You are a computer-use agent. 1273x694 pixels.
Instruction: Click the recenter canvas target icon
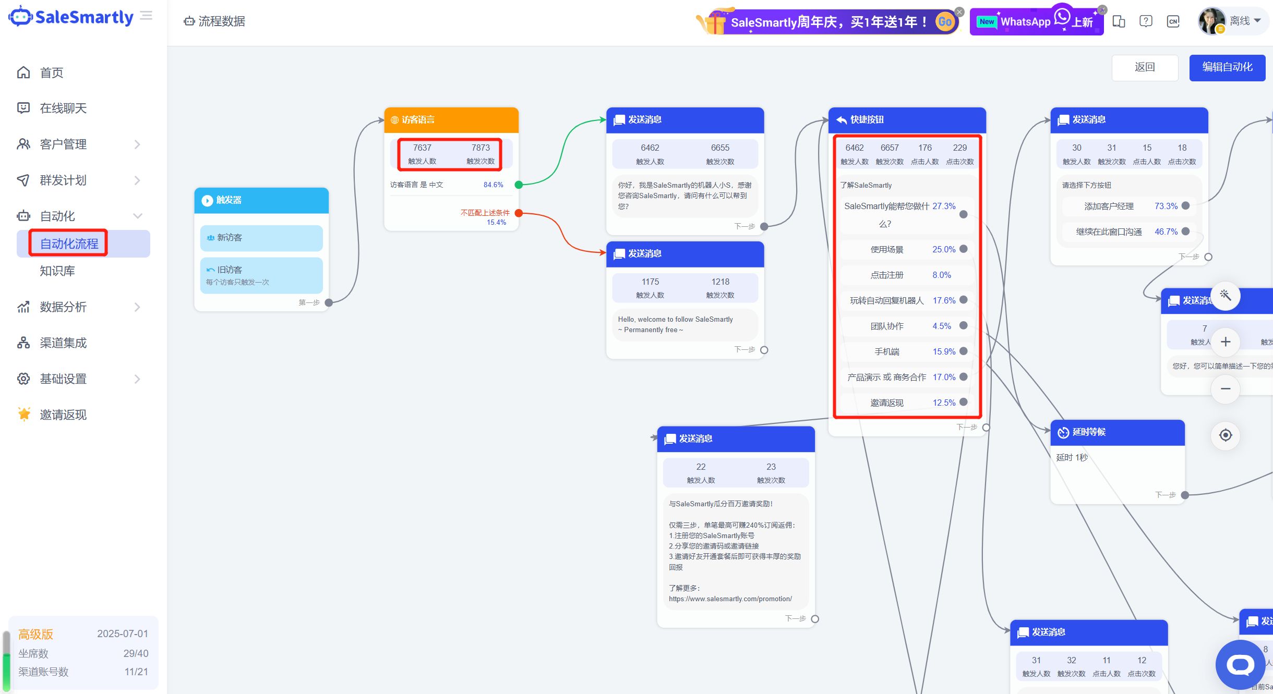[x=1225, y=435]
